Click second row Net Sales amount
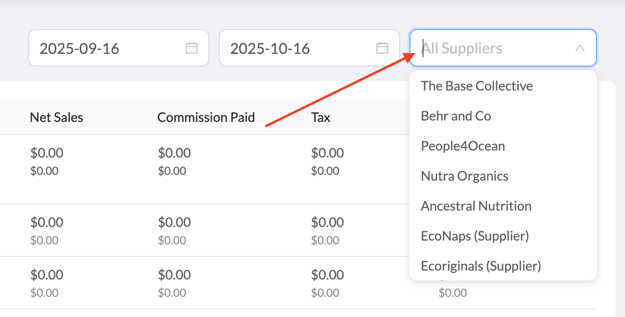This screenshot has width=625, height=317. coord(47,222)
